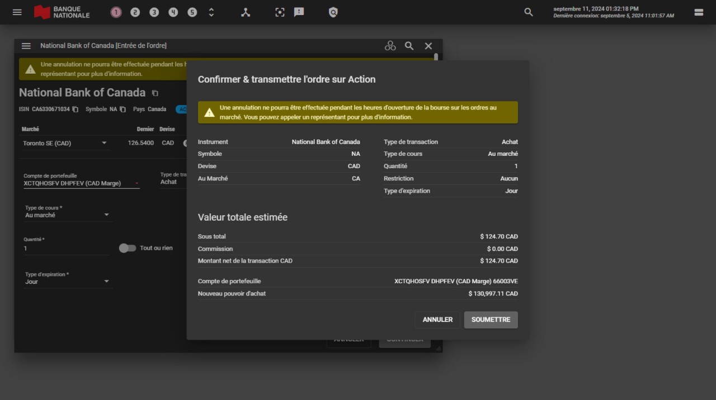The height and width of the screenshot is (400, 716).
Task: Open the feedback alert message icon
Action: click(299, 12)
